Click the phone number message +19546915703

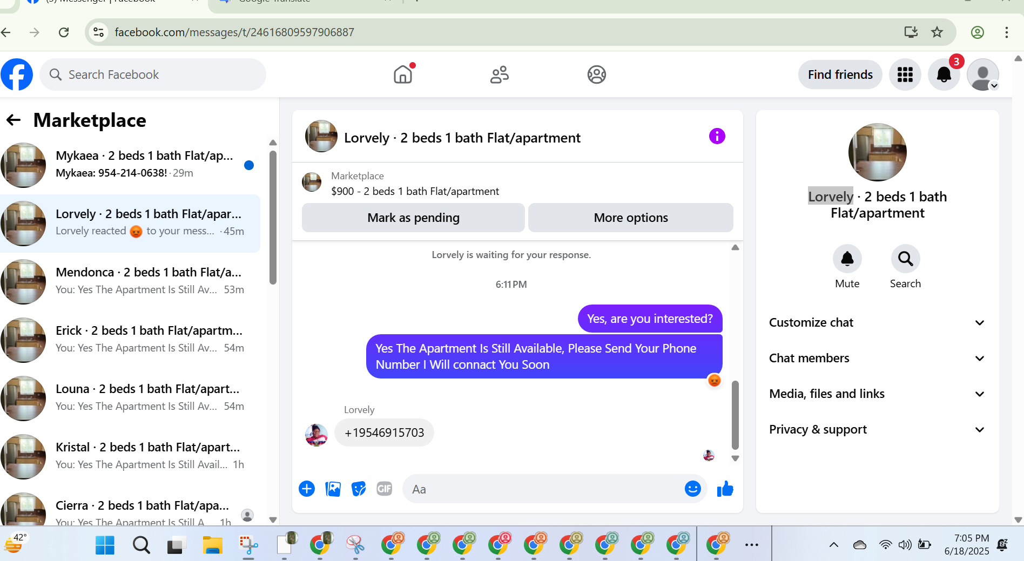384,432
